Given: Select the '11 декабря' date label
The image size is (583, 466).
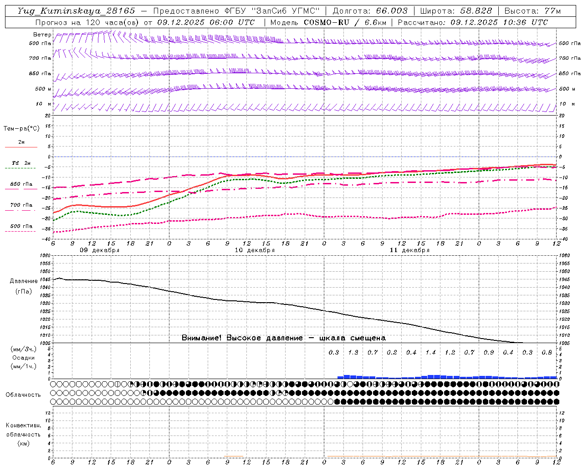Looking at the screenshot, I should 409,250.
